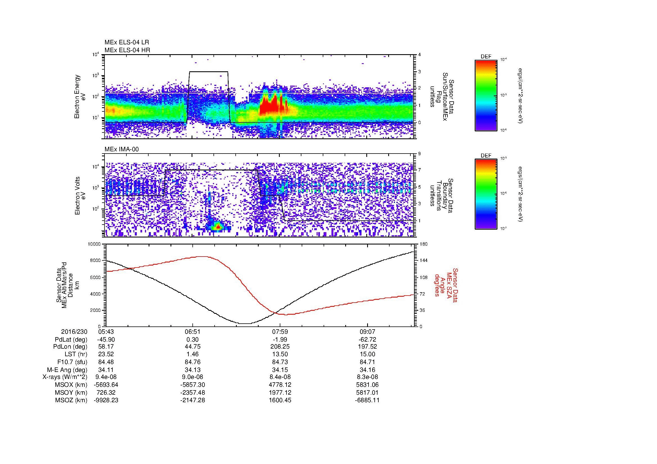
Task: Click the MSOX value '-5693.64'
Action: 106,385
